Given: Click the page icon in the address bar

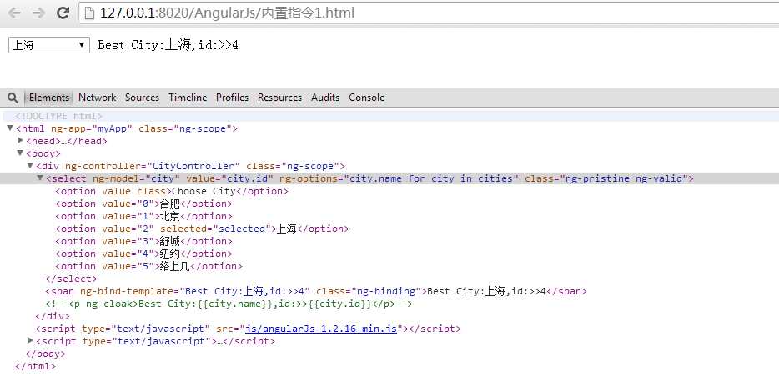Looking at the screenshot, I should pyautogui.click(x=90, y=13).
